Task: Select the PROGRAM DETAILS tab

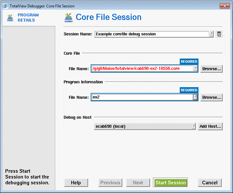Action: tap(28, 18)
